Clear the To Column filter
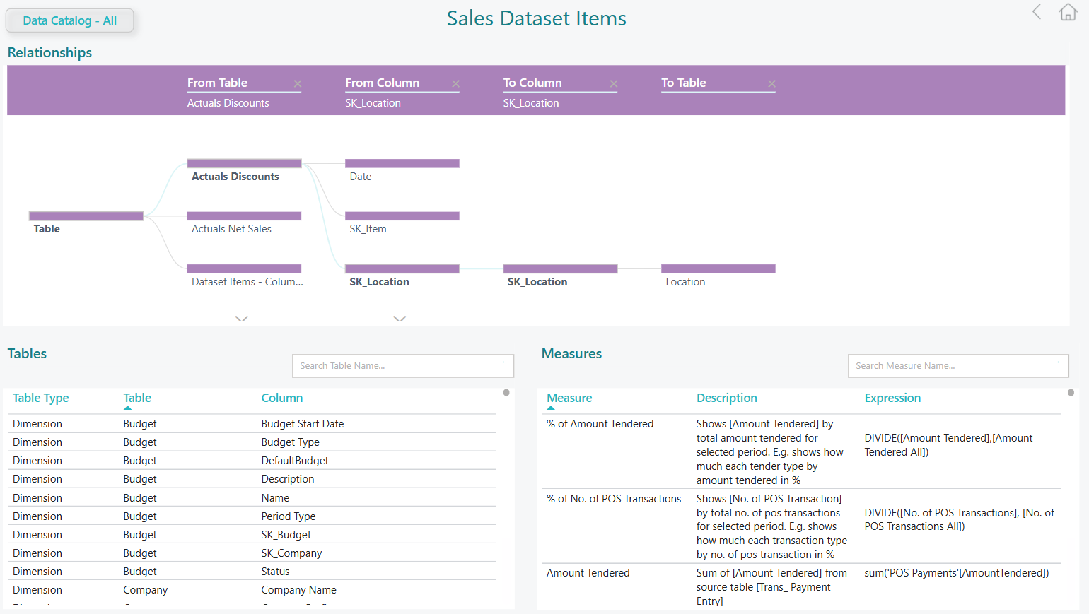Image resolution: width=1089 pixels, height=614 pixels. (614, 84)
